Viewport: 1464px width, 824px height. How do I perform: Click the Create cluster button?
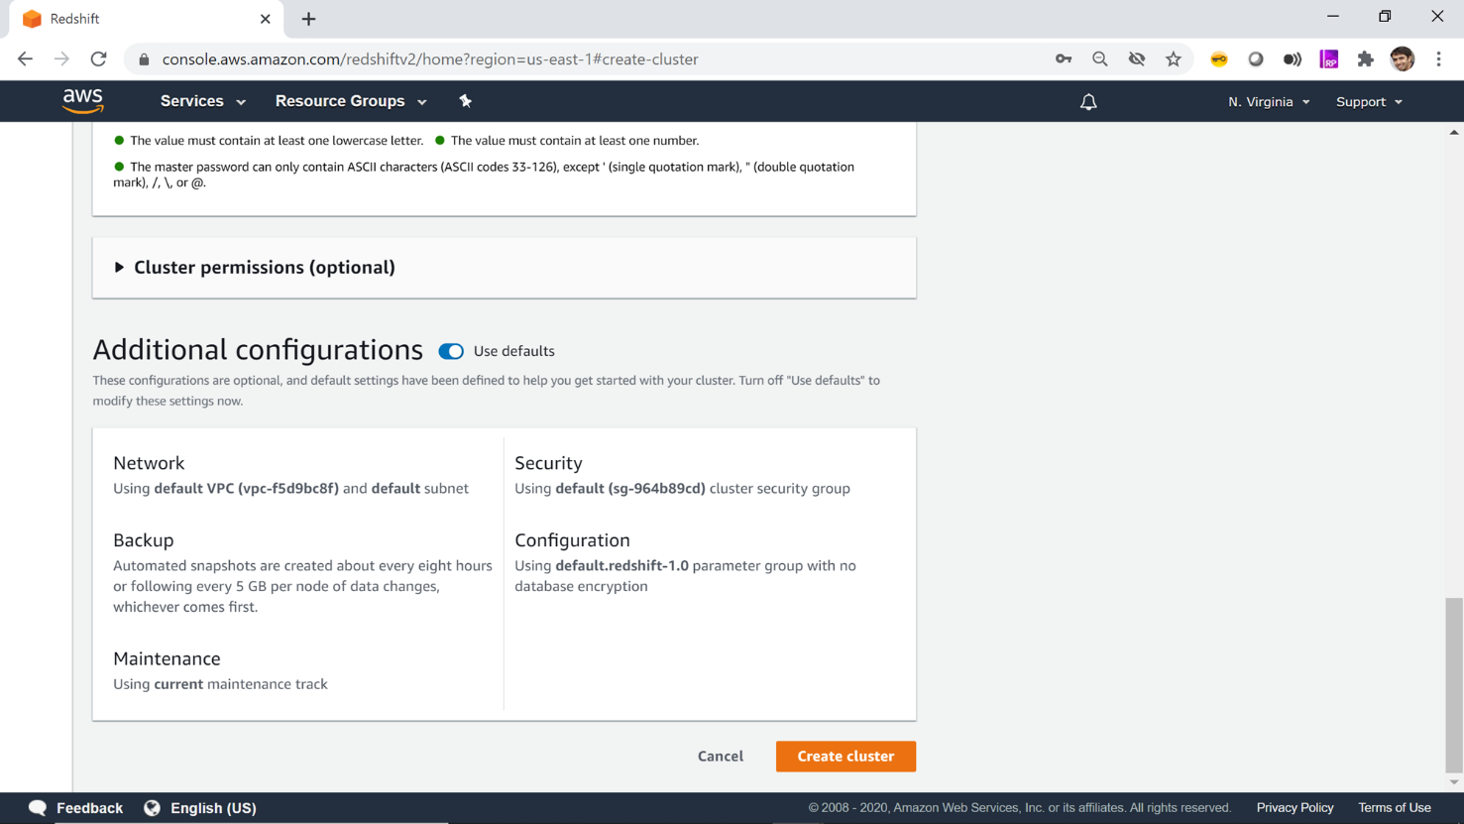(845, 757)
